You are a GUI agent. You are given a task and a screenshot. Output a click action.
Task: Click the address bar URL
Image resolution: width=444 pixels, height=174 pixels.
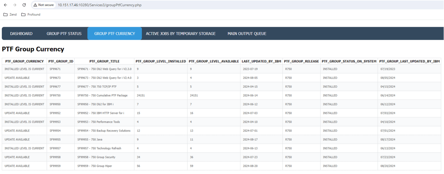pos(100,5)
